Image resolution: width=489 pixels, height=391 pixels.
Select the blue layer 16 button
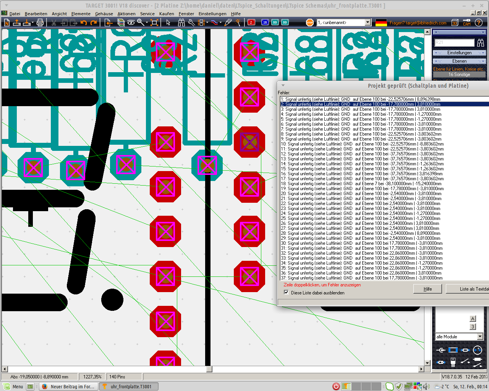pyautogui.click(x=265, y=23)
